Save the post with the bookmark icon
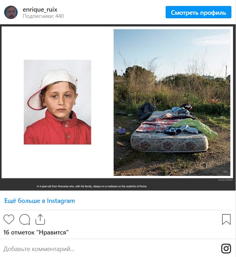Image resolution: width=236 pixels, height=257 pixels. point(226,219)
